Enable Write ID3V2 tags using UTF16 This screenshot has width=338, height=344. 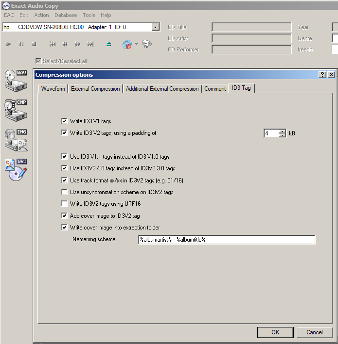(x=64, y=203)
